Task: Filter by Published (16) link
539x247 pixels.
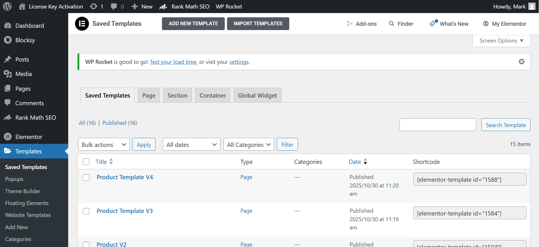Action: click(120, 123)
